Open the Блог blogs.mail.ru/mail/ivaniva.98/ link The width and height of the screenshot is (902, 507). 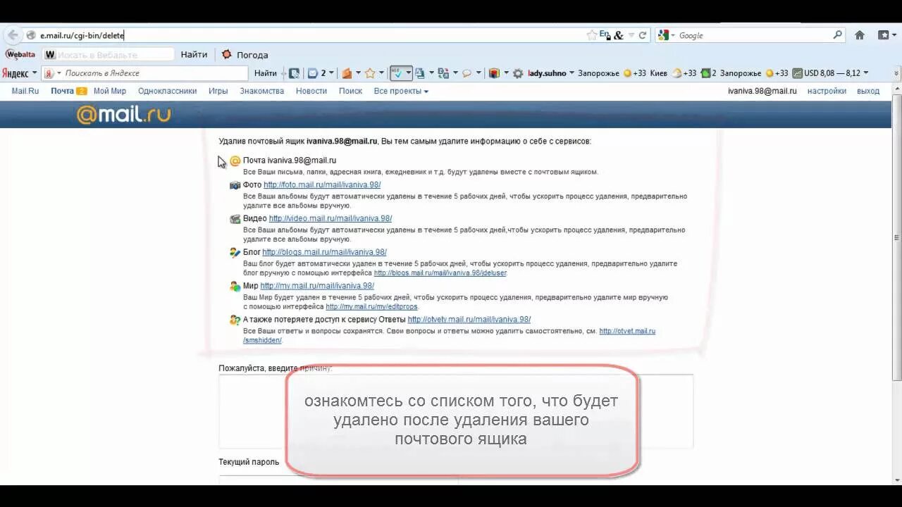click(324, 252)
